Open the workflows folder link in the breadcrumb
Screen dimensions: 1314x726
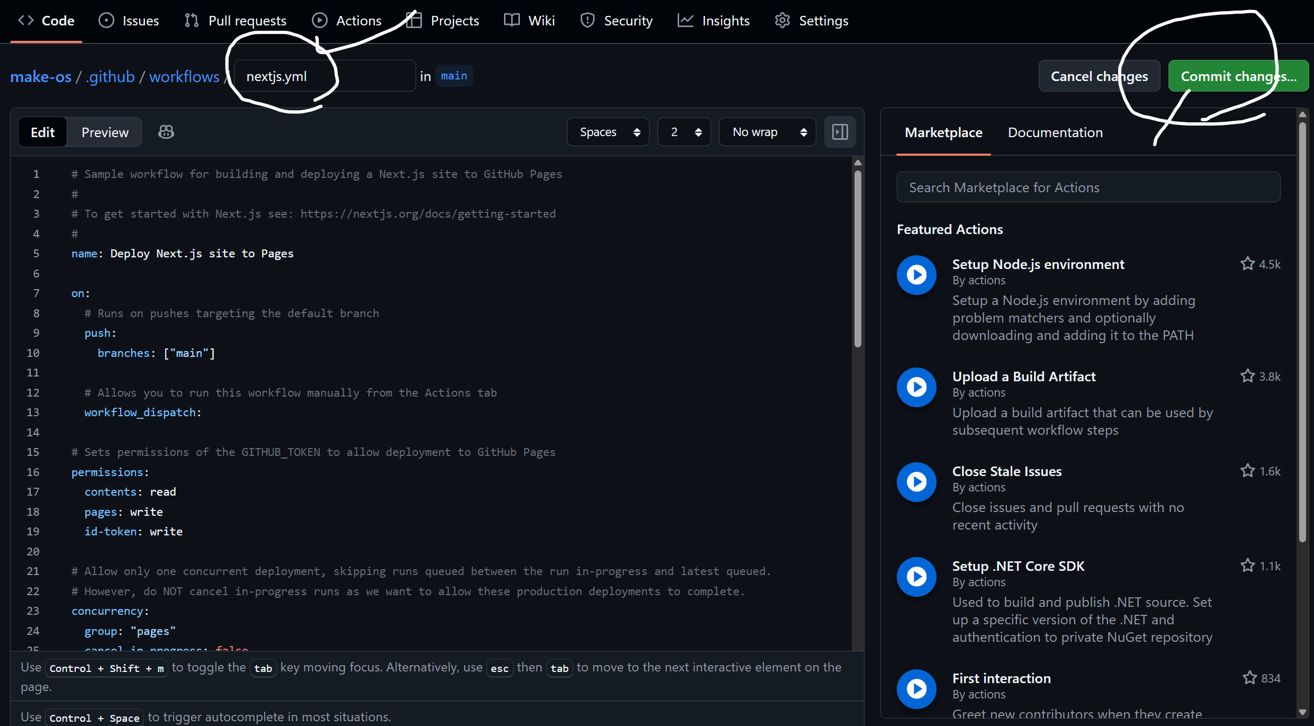click(184, 76)
